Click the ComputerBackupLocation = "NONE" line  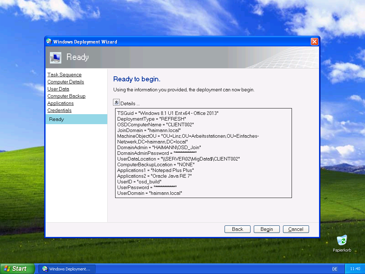point(156,164)
